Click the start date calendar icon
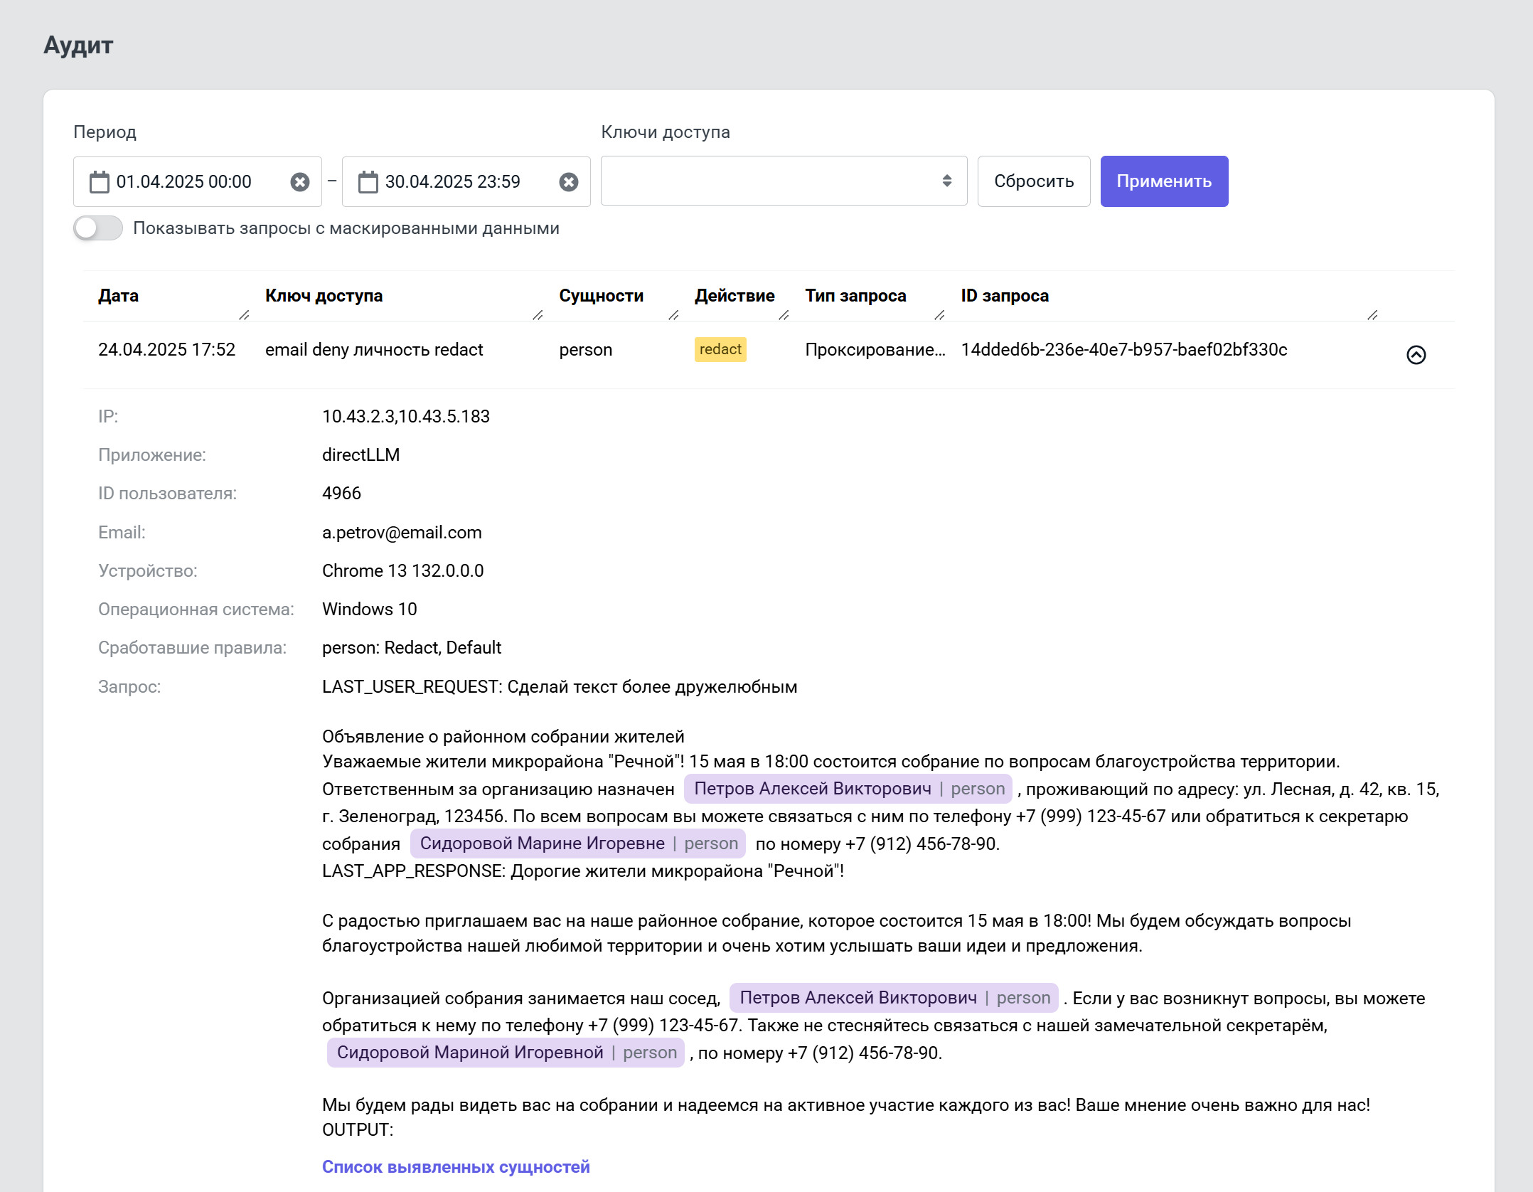Image resolution: width=1533 pixels, height=1192 pixels. click(100, 182)
